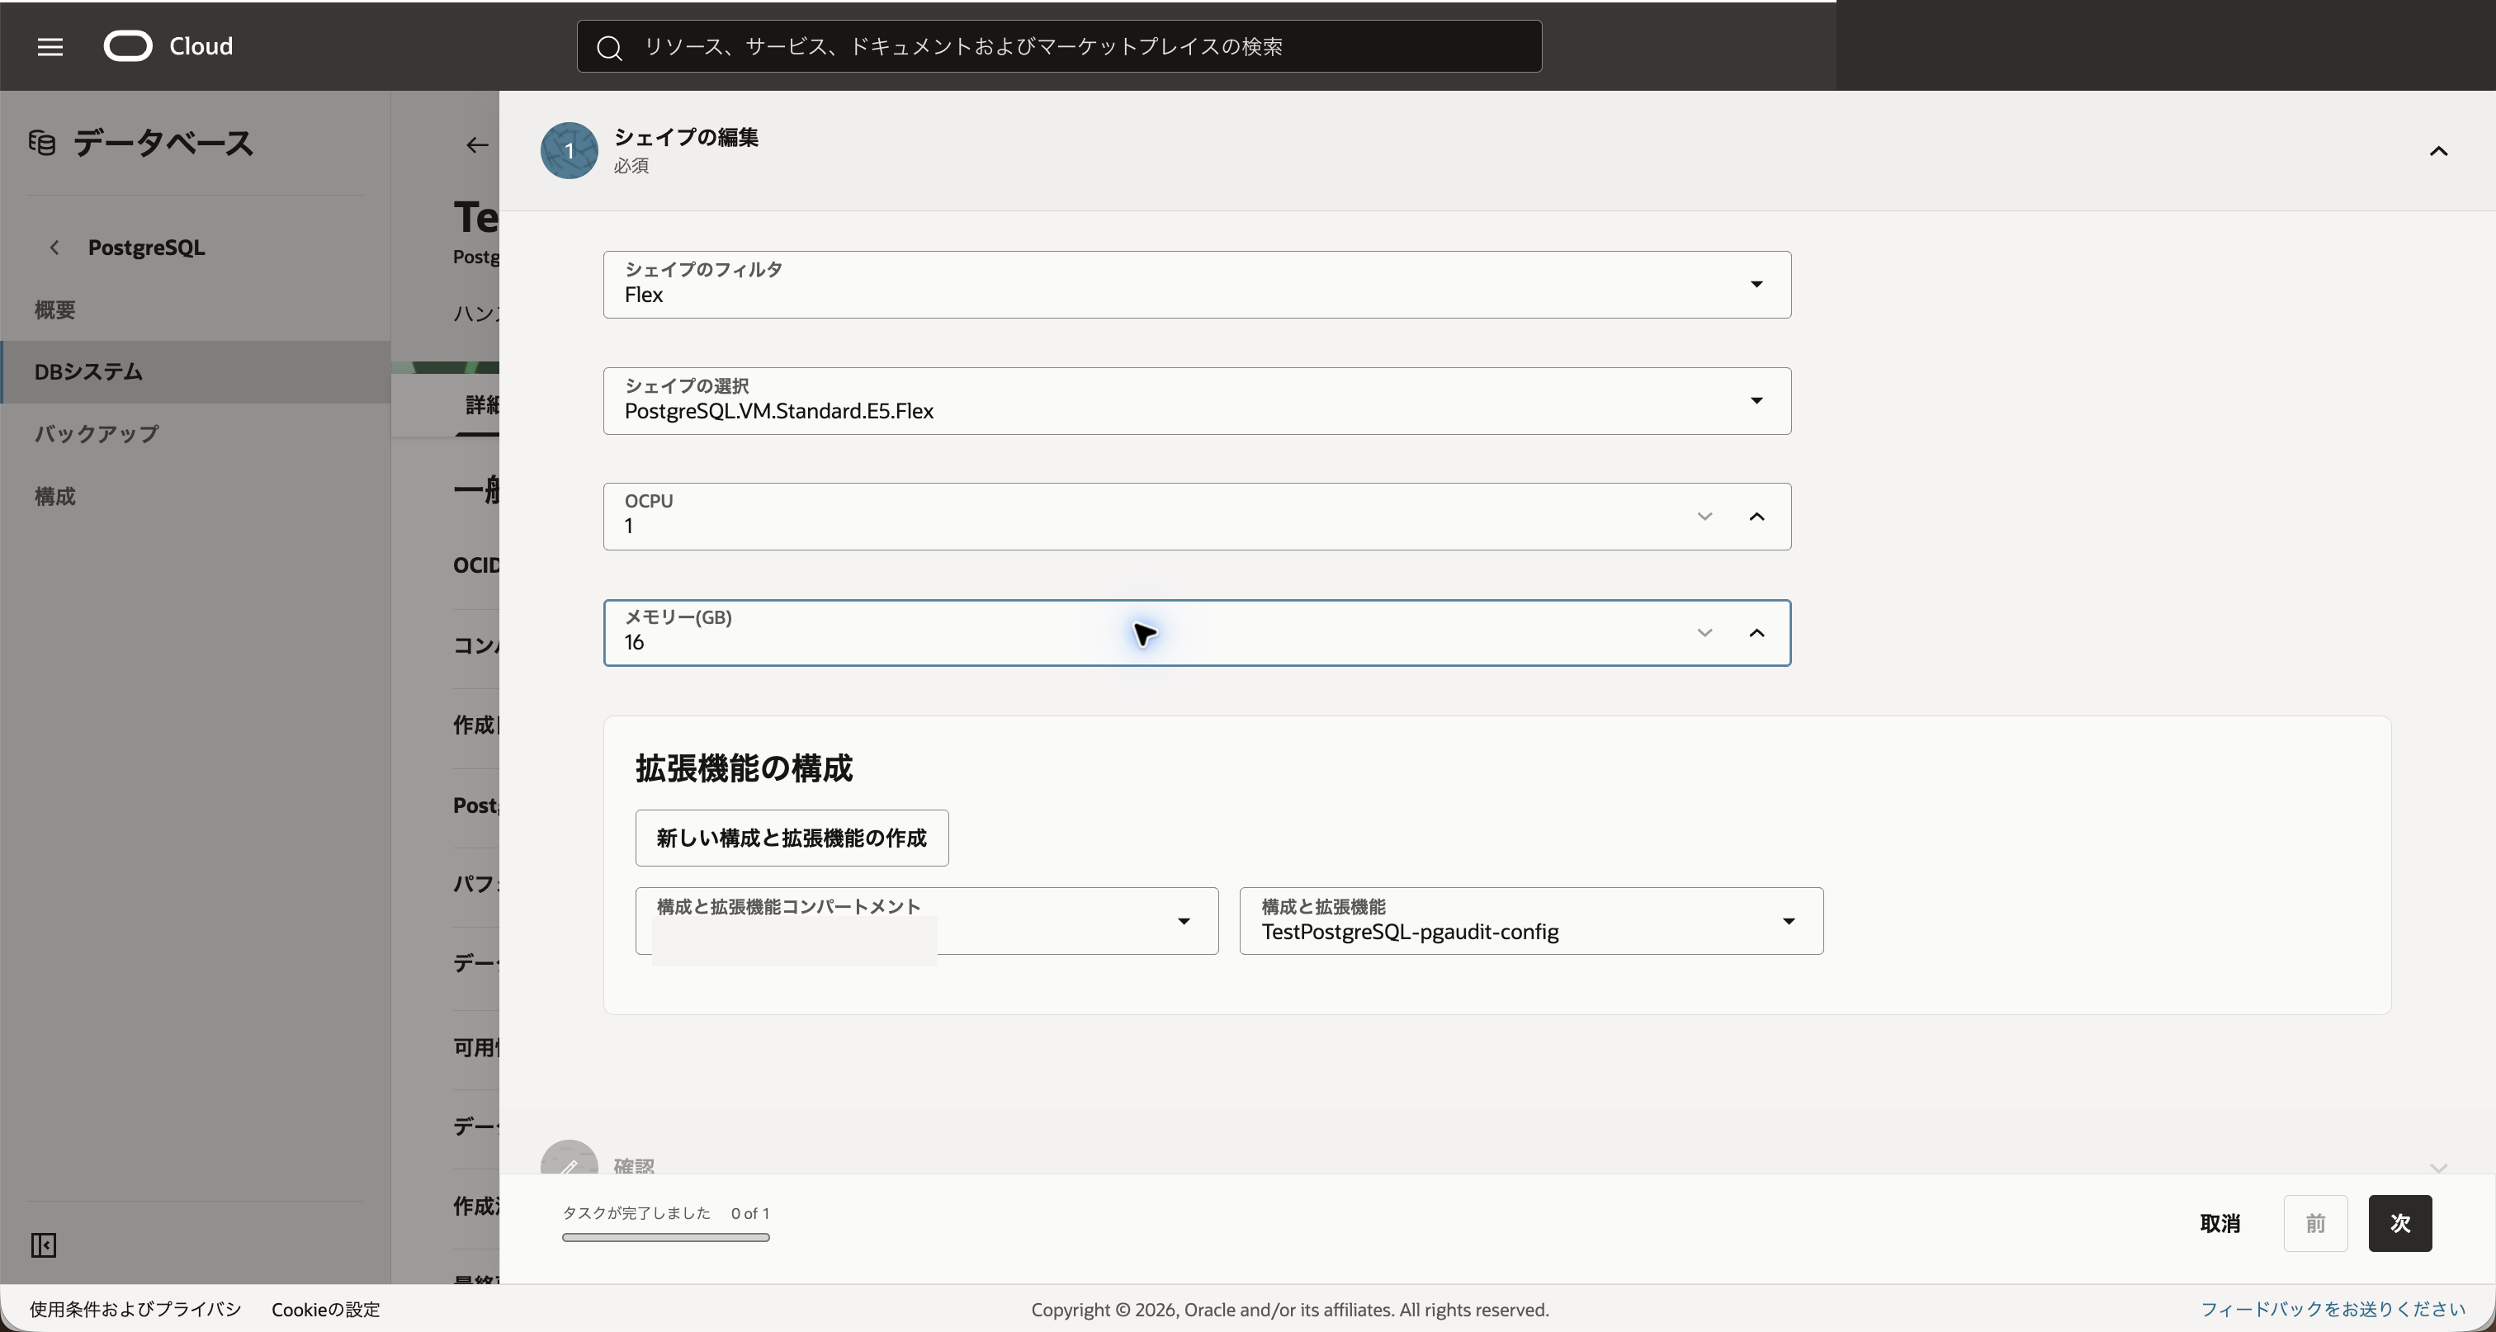Click the 拡張機能の構成 heading
This screenshot has width=2496, height=1332.
(745, 768)
